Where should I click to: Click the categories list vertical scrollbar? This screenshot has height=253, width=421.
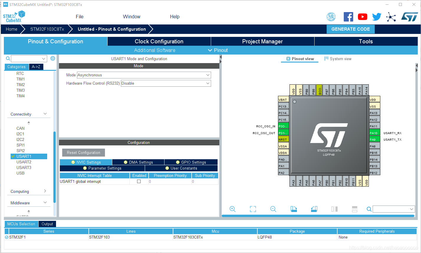[x=55, y=167]
